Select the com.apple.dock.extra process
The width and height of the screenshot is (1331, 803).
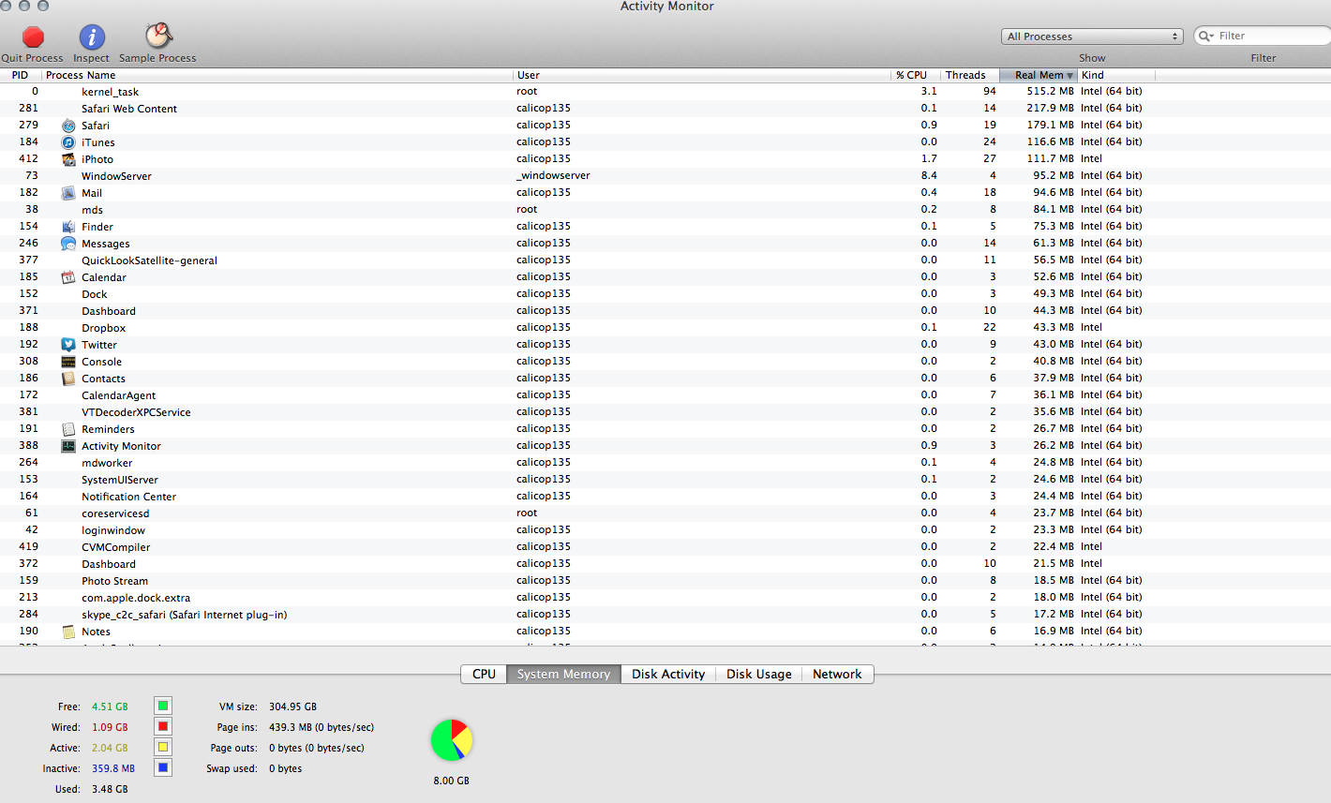click(x=665, y=597)
